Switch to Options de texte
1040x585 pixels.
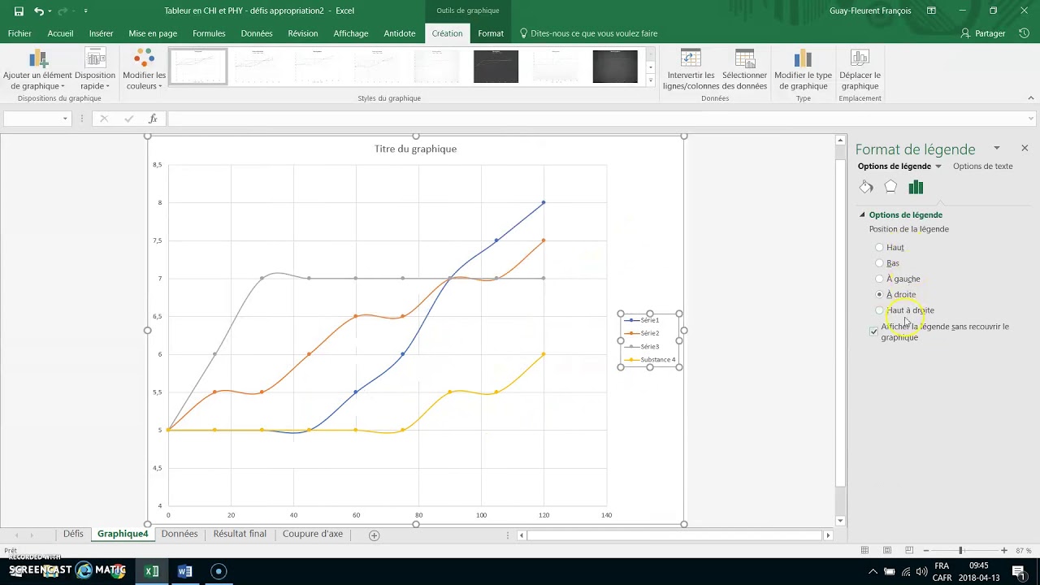[982, 167]
